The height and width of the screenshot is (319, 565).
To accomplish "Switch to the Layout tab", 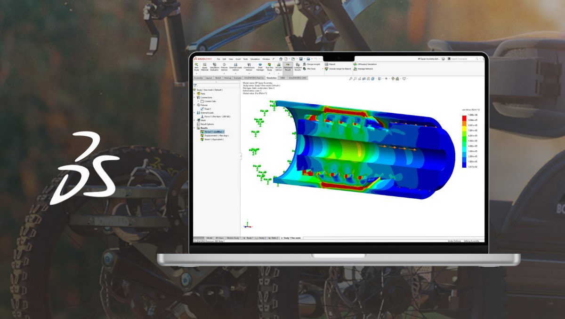I will (209, 78).
